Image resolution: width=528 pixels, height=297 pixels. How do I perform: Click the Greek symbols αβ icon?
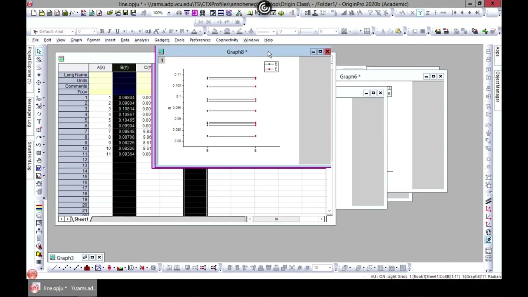(148, 31)
